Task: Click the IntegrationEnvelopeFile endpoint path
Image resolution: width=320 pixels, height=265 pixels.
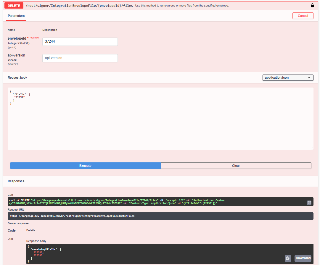Action: point(79,6)
